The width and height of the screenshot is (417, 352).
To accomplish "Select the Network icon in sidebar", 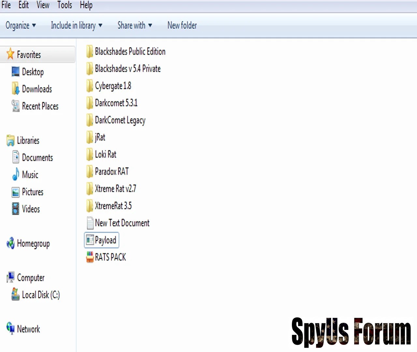I will [10, 328].
